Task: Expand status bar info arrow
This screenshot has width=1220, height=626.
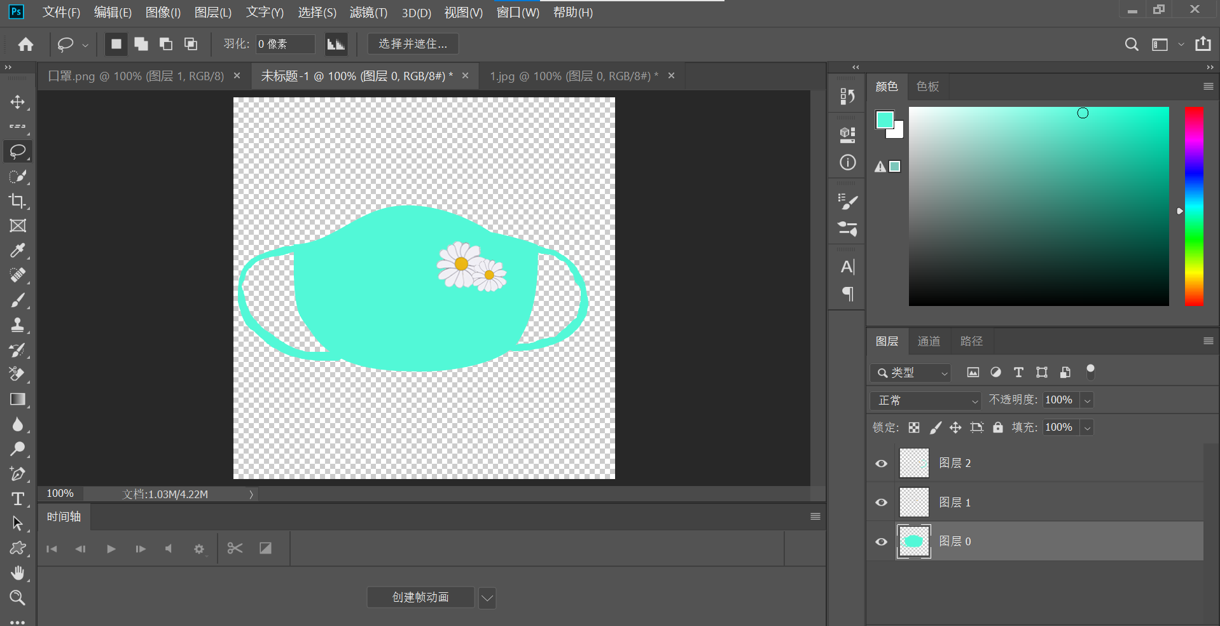Action: tap(251, 494)
